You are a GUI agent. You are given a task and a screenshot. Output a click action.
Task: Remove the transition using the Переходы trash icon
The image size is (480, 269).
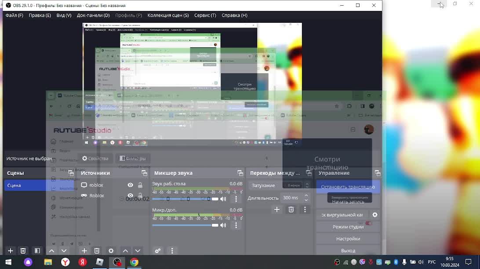[x=291, y=209]
